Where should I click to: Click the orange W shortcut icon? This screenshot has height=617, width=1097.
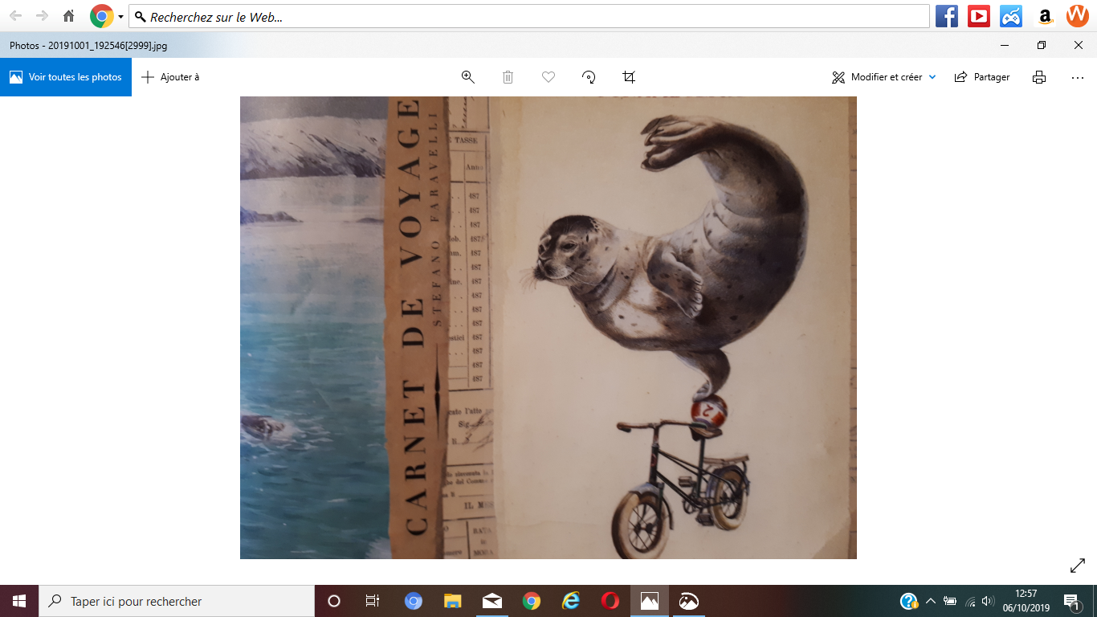click(1077, 16)
